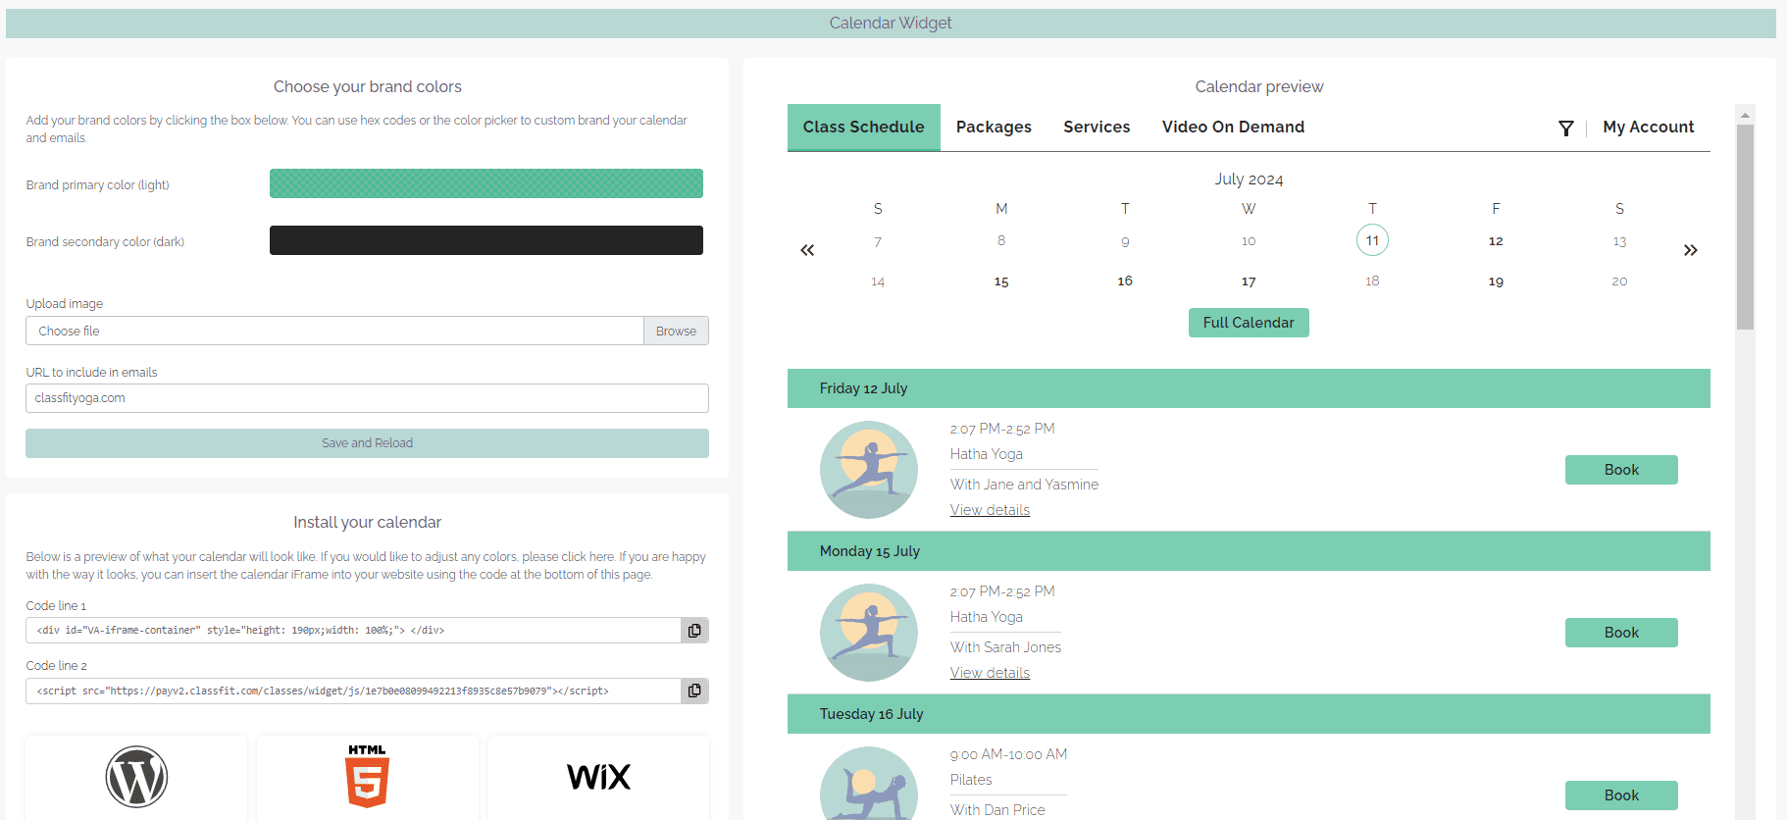1787x820 pixels.
Task: Open the brand secondary dark color swatch
Action: 485,240
